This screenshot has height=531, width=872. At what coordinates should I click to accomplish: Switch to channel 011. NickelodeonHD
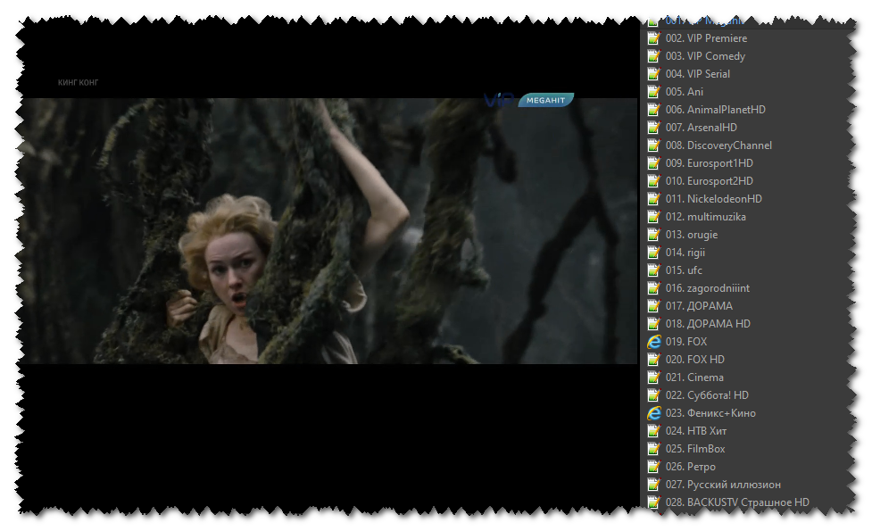713,198
